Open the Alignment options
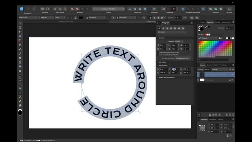Image resolution: width=252 pixels, height=142 pixels. coord(154,9)
